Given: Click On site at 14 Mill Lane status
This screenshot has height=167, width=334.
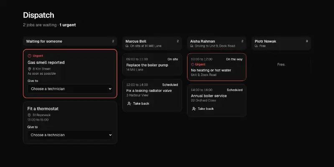Looking at the screenshot, I should tap(146, 46).
